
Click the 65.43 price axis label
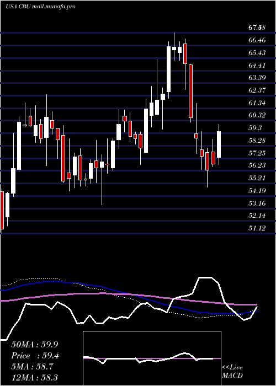pyautogui.click(x=257, y=53)
